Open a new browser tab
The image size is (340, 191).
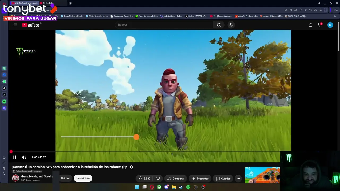coord(70,3)
